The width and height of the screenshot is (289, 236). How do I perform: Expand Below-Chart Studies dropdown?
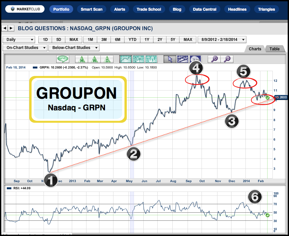[x=74, y=48]
